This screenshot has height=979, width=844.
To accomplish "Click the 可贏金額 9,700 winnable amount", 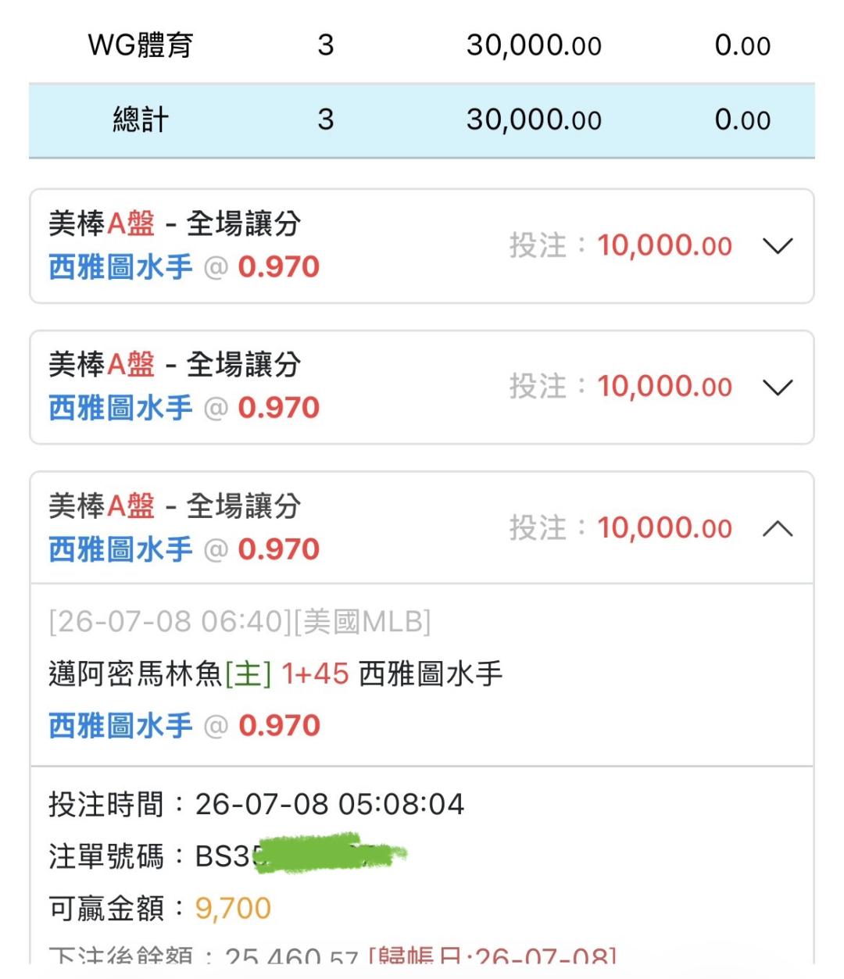I will [x=160, y=909].
